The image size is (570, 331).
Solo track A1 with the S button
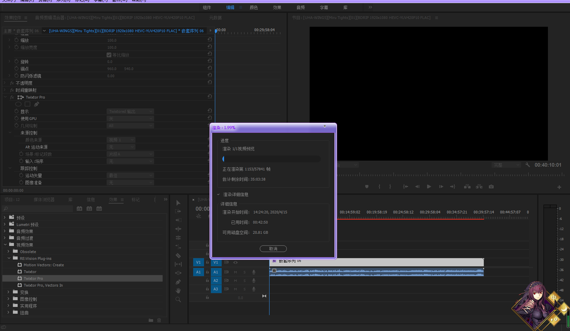(244, 272)
